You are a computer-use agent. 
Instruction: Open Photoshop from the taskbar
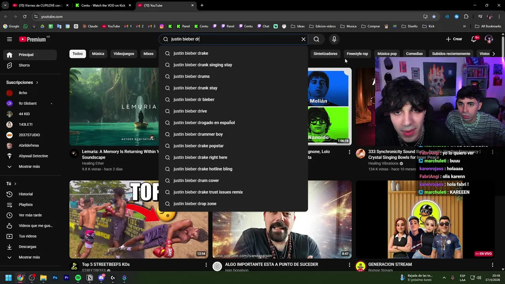click(x=55, y=278)
